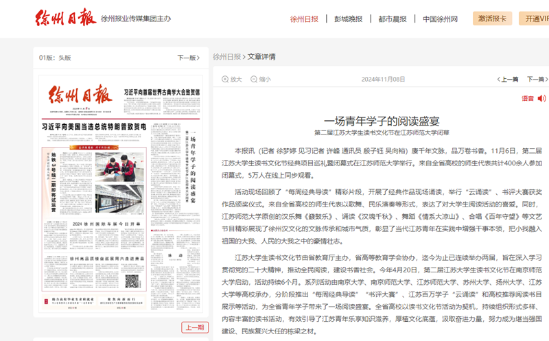The height and width of the screenshot is (341, 549).
Task: Play article audio via red speaker icon
Action: click(x=541, y=99)
